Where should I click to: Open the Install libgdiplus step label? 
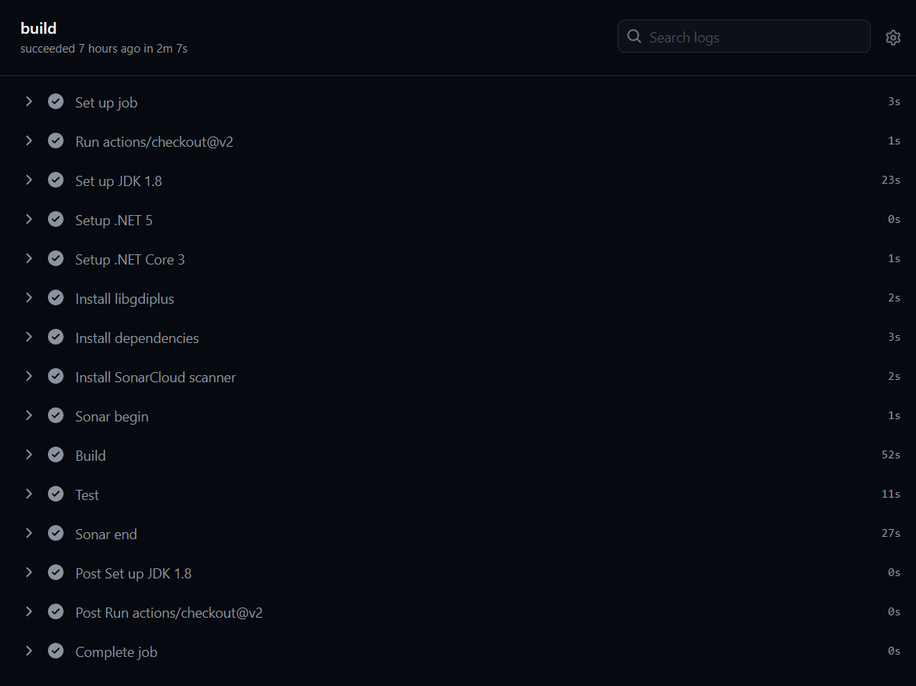pos(125,299)
